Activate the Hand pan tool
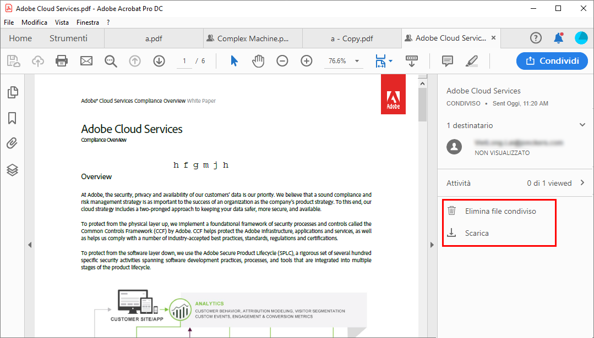Viewport: 594px width, 338px height. point(258,61)
